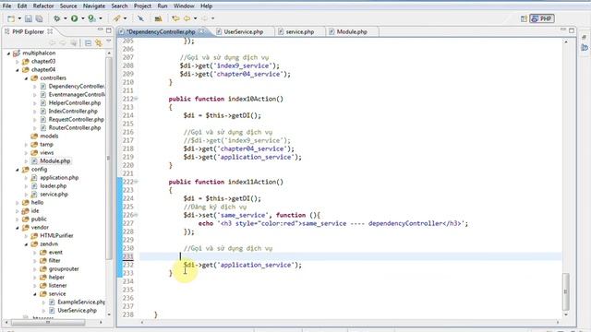Click the Open Type folder toolbar icon
The width and height of the screenshot is (591, 332).
pos(158,18)
